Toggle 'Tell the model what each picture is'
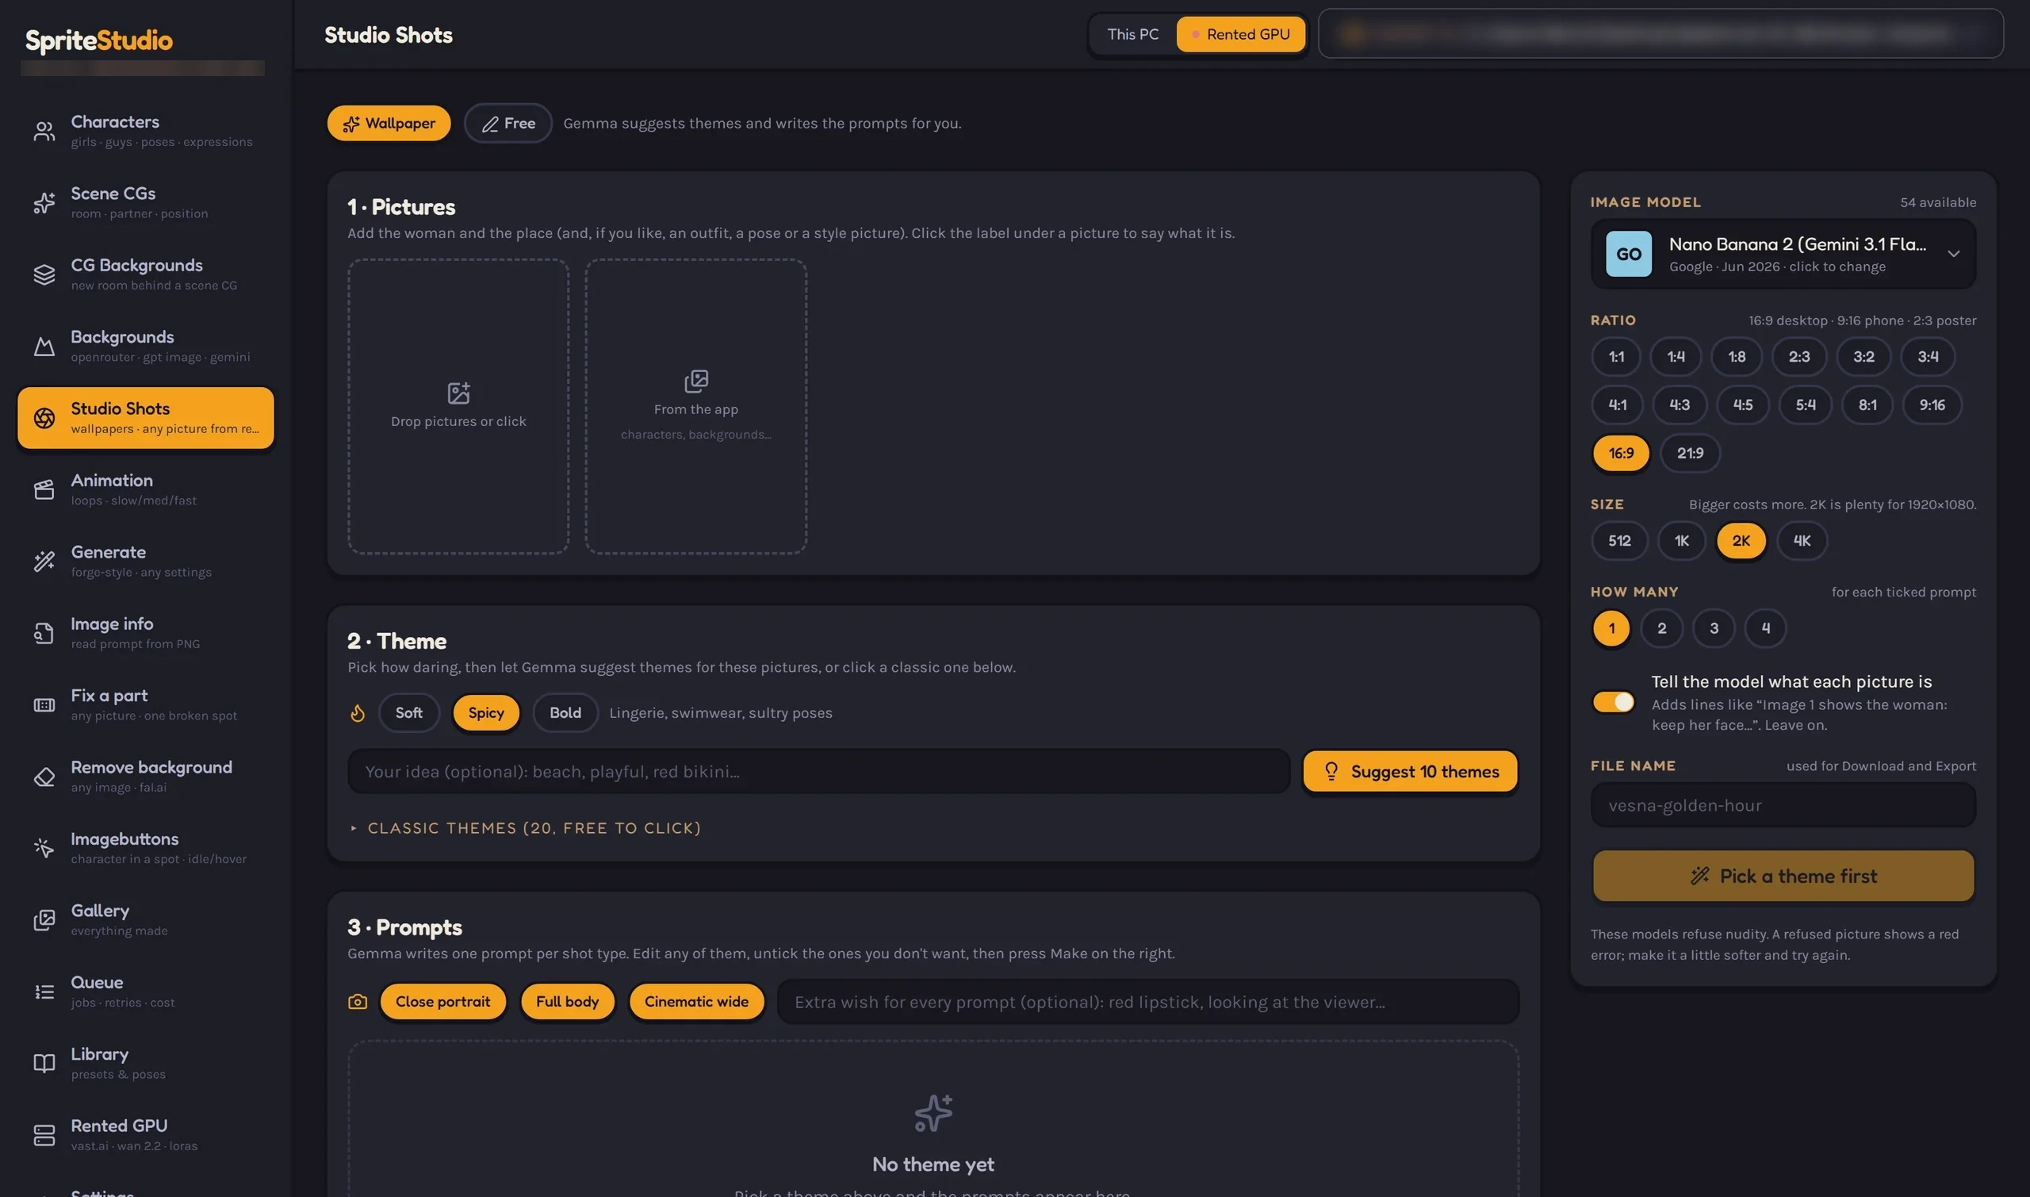The width and height of the screenshot is (2030, 1197). (1613, 702)
